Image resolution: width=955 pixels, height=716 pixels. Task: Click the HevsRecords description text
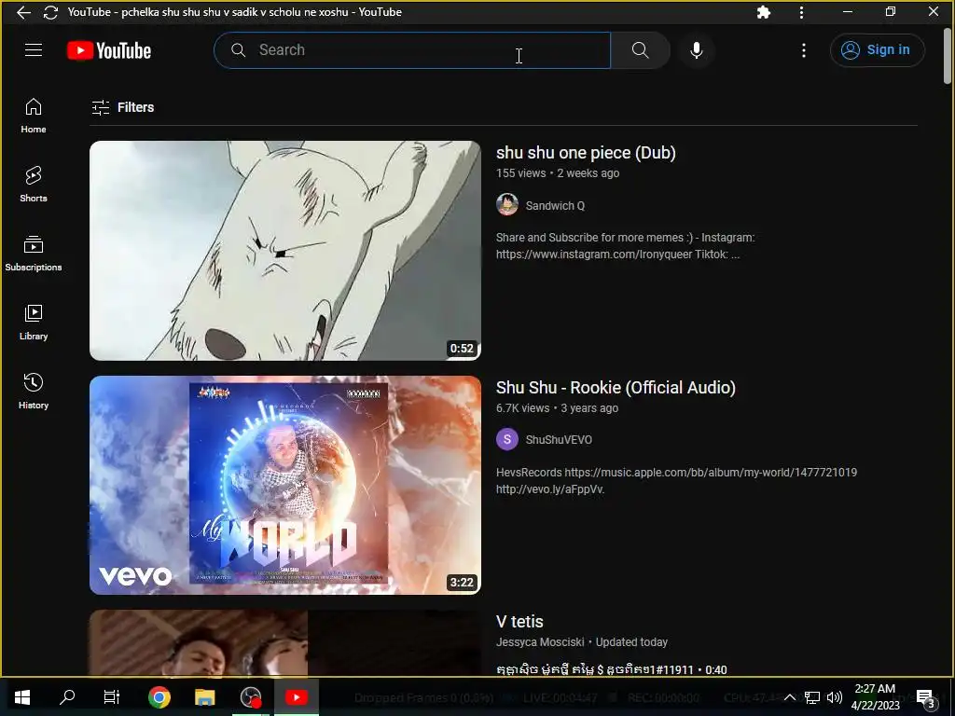coord(676,480)
